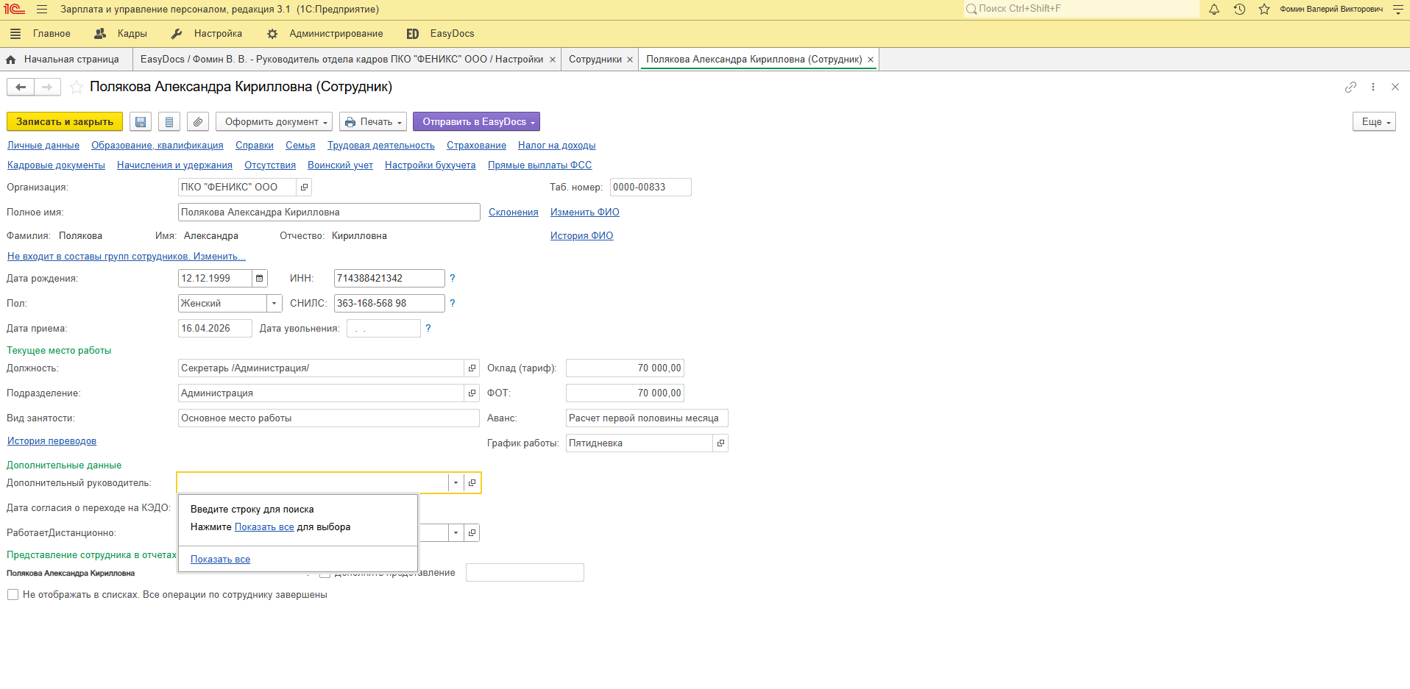Open the 'Оформить документ' dropdown
Viewport: 1410px width, 689px height.
[274, 122]
